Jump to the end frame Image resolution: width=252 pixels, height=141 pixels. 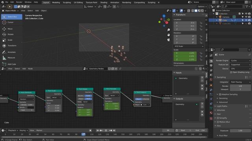coord(114,130)
